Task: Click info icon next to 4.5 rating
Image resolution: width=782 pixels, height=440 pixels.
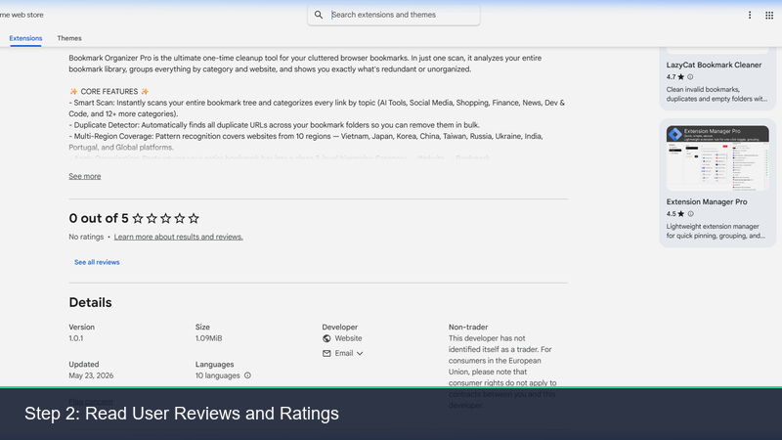Action: pos(691,213)
